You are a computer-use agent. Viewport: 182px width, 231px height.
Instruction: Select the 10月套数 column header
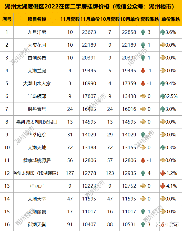pos(110,19)
